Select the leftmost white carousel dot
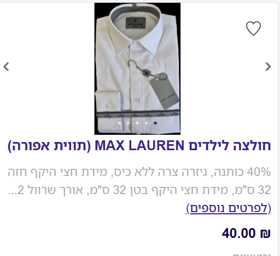 (x=119, y=123)
